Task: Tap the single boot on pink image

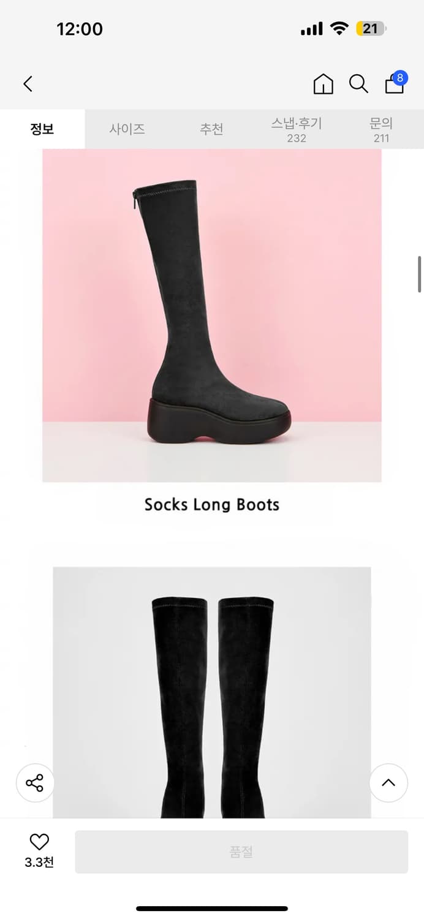Action: (212, 316)
